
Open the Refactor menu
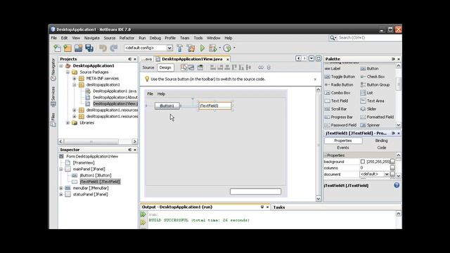pos(127,38)
